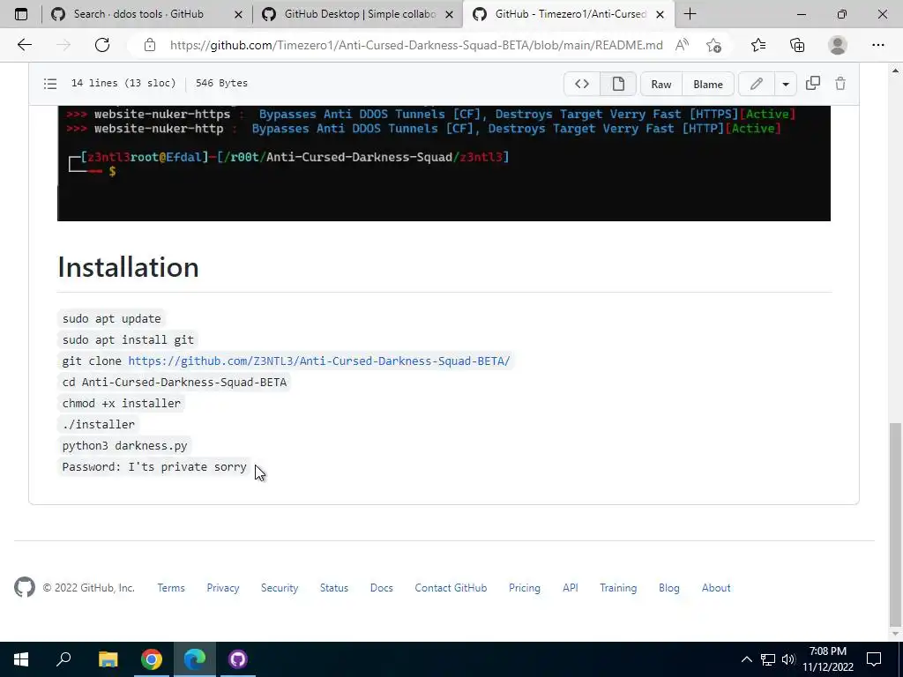Open the Favorites list
Viewport: 903px width, 677px height.
point(758,45)
